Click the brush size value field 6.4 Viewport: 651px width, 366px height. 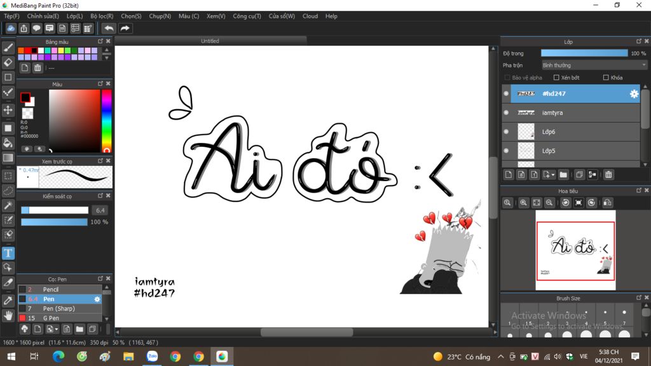click(x=100, y=210)
